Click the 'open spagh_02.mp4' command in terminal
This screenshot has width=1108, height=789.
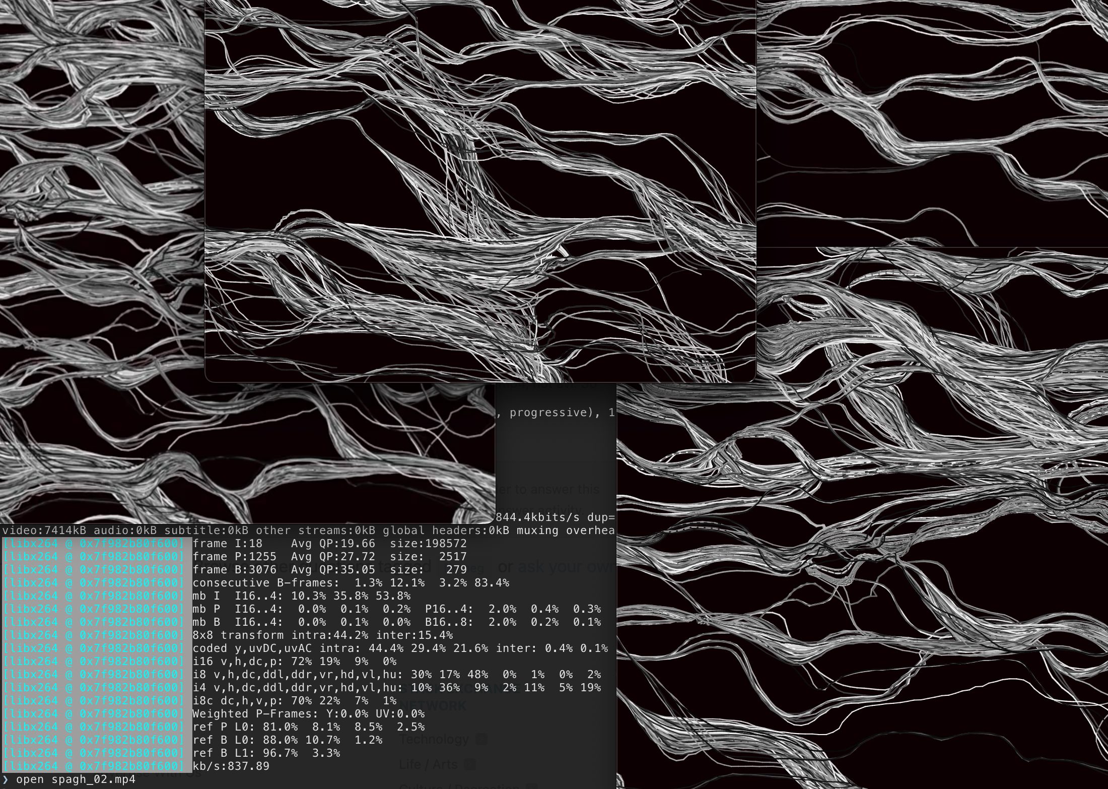pyautogui.click(x=76, y=779)
